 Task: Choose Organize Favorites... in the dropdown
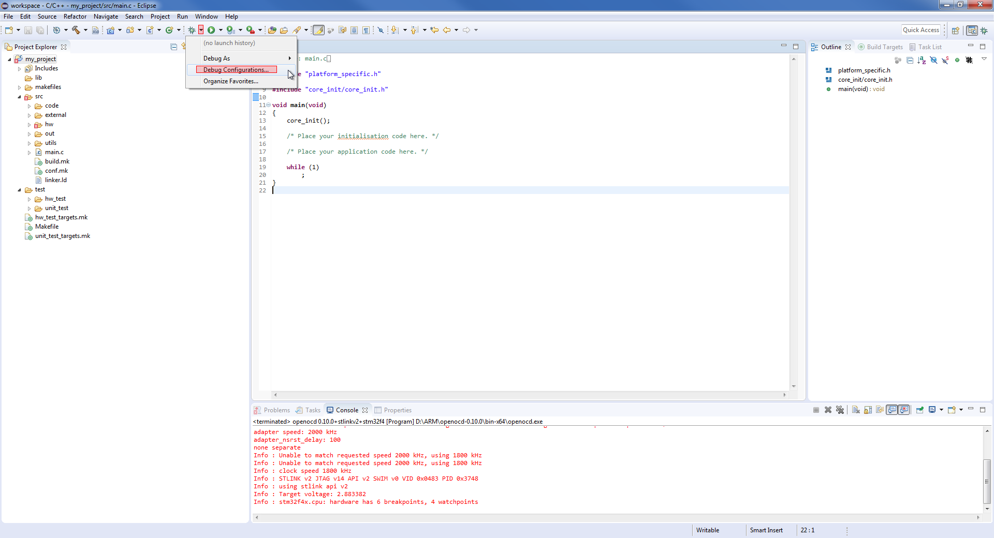(x=231, y=81)
